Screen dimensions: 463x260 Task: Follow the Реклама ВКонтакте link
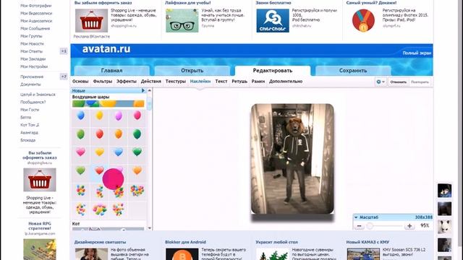[x=92, y=37]
